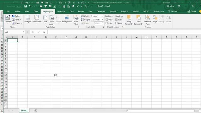The image size is (201, 113).
Task: Click the Filter funnel icon in Book2 toolbar
Action: click(x=46, y=6)
